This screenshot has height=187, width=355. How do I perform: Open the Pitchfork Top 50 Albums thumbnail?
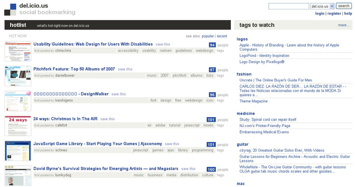[18, 76]
